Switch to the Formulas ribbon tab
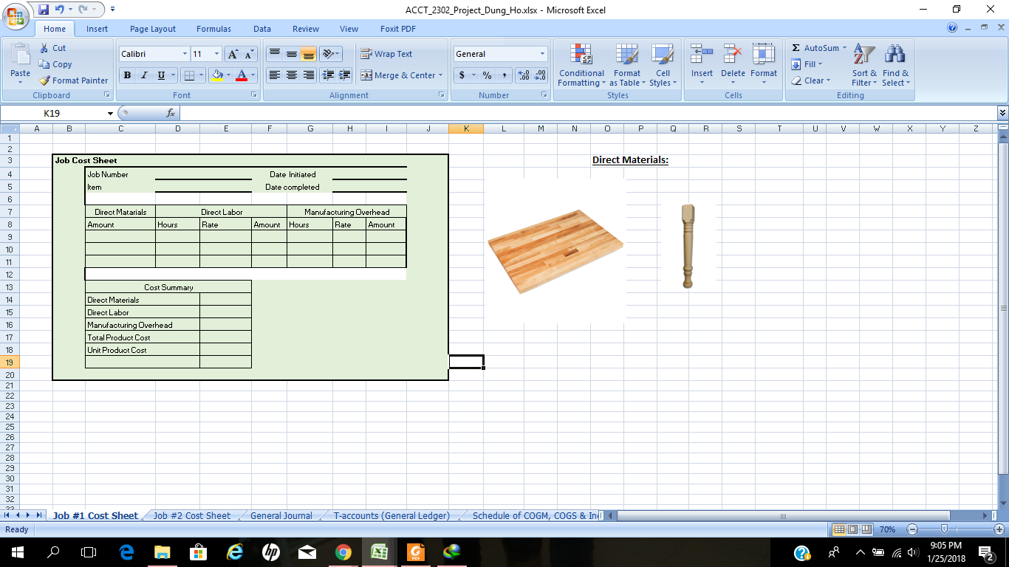 pos(213,29)
